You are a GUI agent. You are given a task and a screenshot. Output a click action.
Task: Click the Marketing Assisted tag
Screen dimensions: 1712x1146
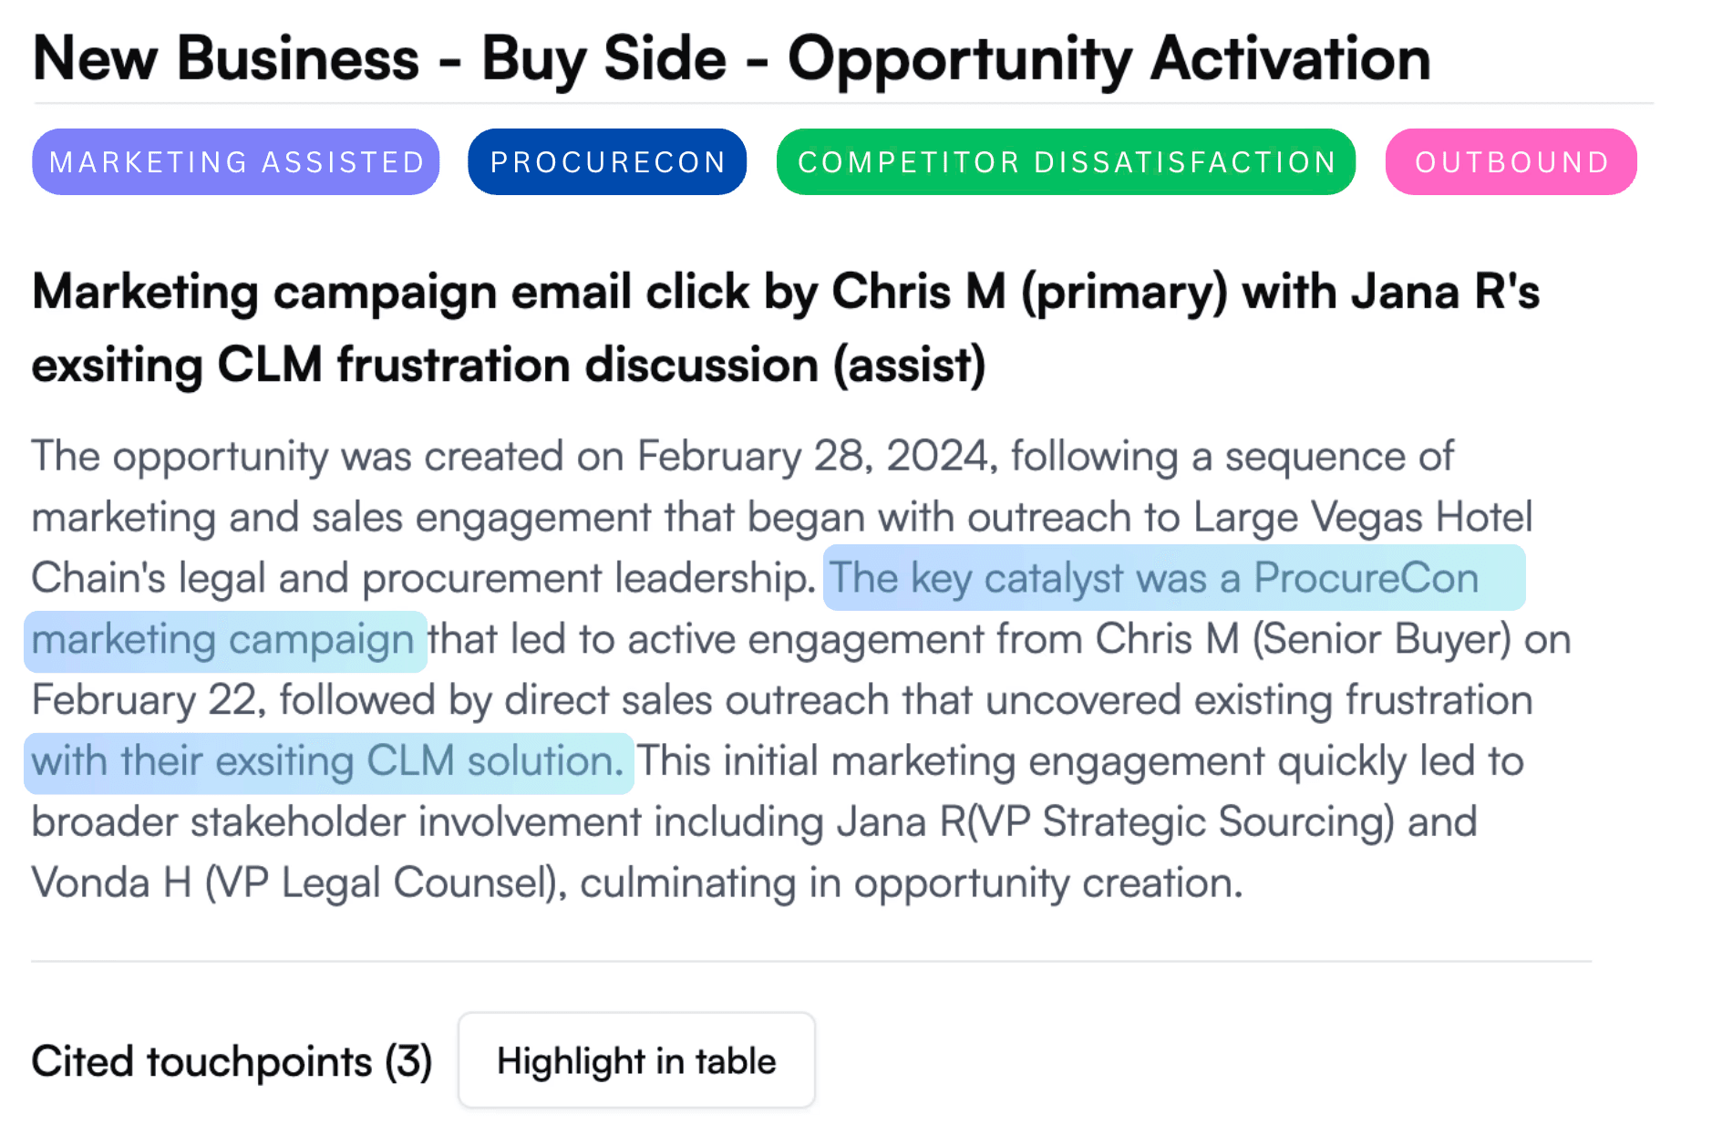click(236, 162)
